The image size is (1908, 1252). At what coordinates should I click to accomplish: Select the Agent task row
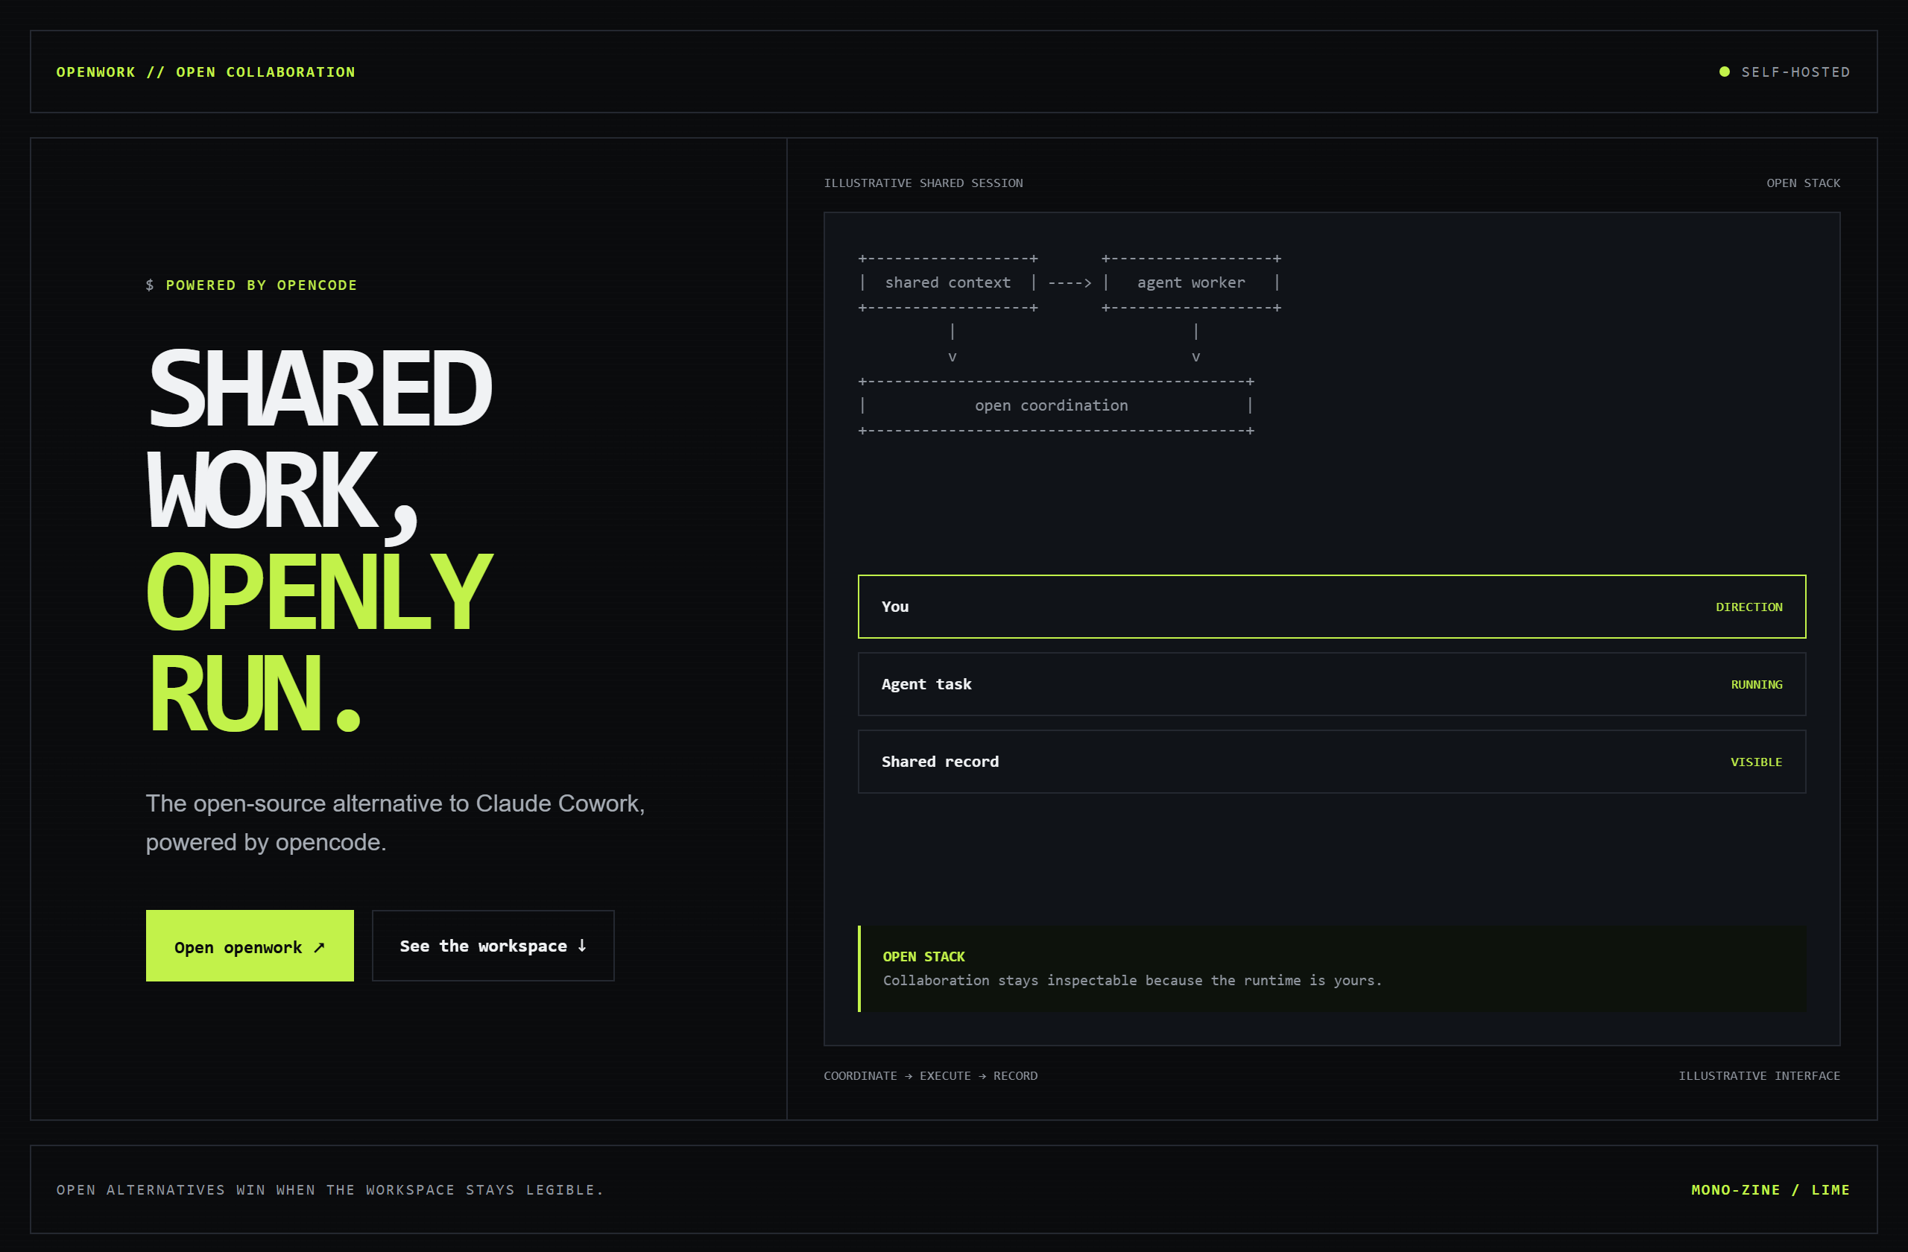click(x=1332, y=685)
